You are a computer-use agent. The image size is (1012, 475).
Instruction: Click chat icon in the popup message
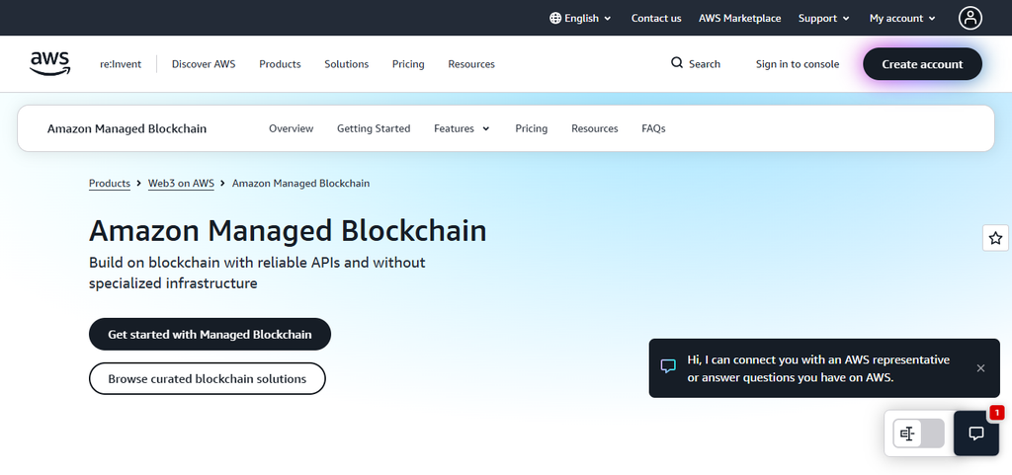[x=668, y=366]
